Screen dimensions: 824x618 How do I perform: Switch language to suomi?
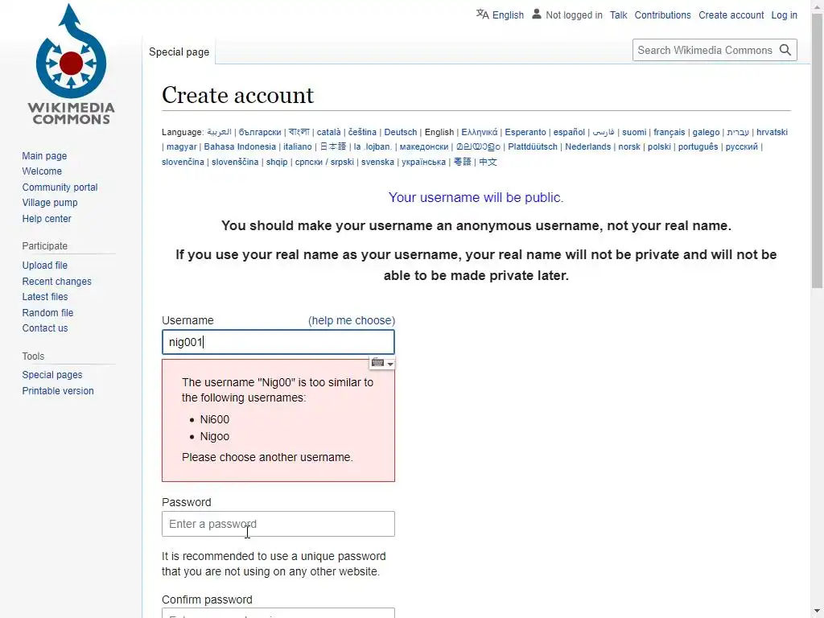[634, 132]
